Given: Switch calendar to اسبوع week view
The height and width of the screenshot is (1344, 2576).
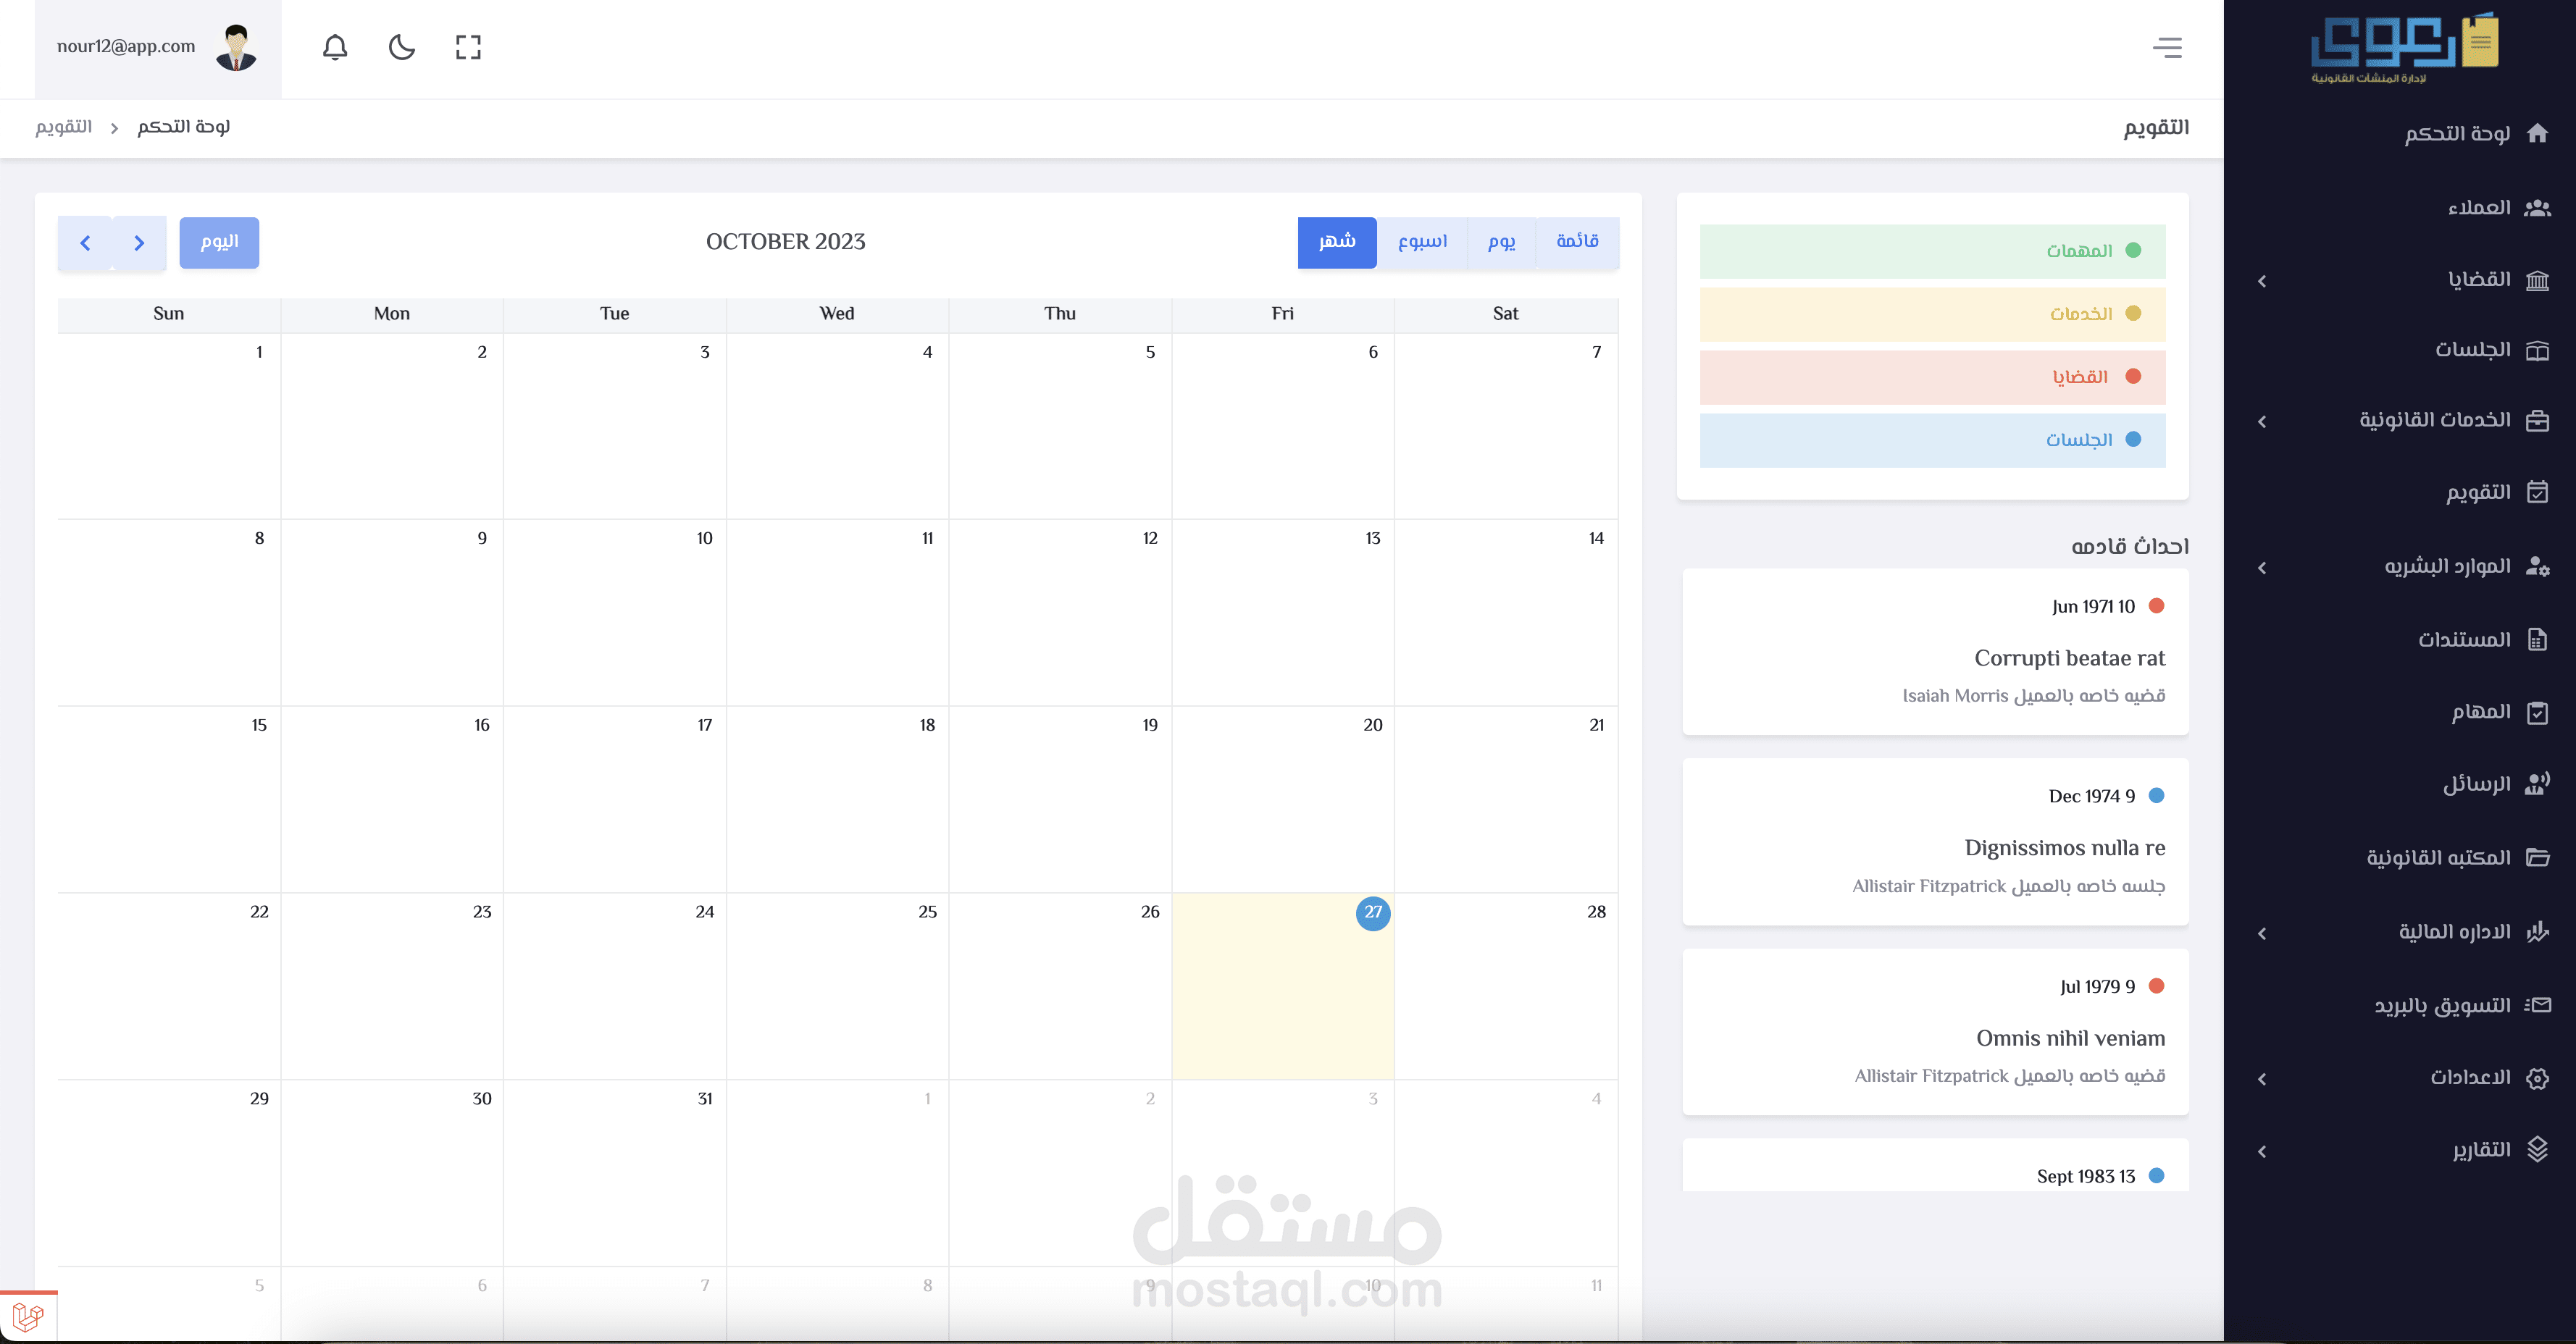Looking at the screenshot, I should (1422, 242).
